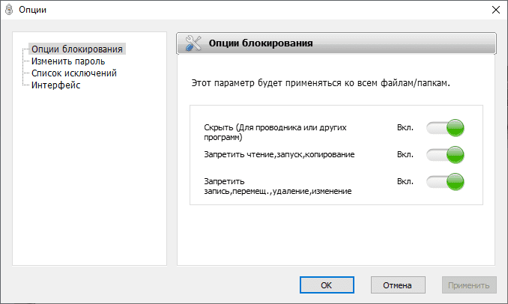Disable the Запретить чтение, запуск, копирование switch
This screenshot has height=304, width=508.
[x=445, y=155]
